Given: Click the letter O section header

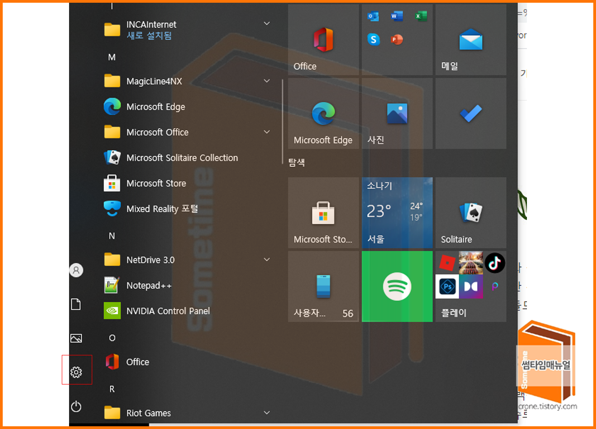Looking at the screenshot, I should coord(112,338).
